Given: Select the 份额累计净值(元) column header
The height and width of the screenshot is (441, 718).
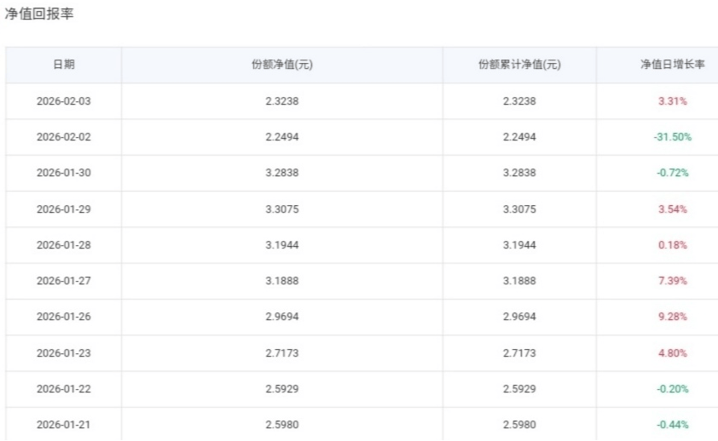Looking at the screenshot, I should point(519,65).
